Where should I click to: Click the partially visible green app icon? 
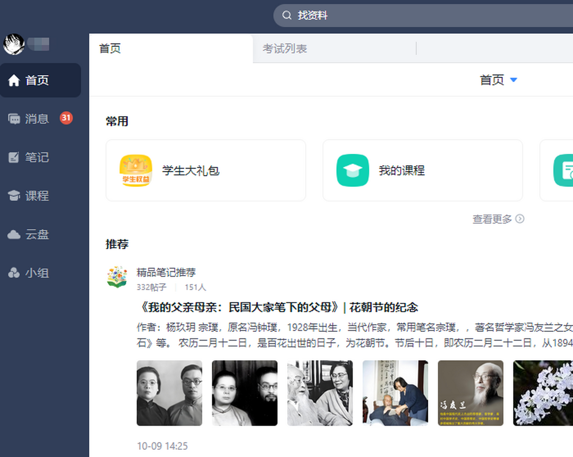(x=563, y=170)
